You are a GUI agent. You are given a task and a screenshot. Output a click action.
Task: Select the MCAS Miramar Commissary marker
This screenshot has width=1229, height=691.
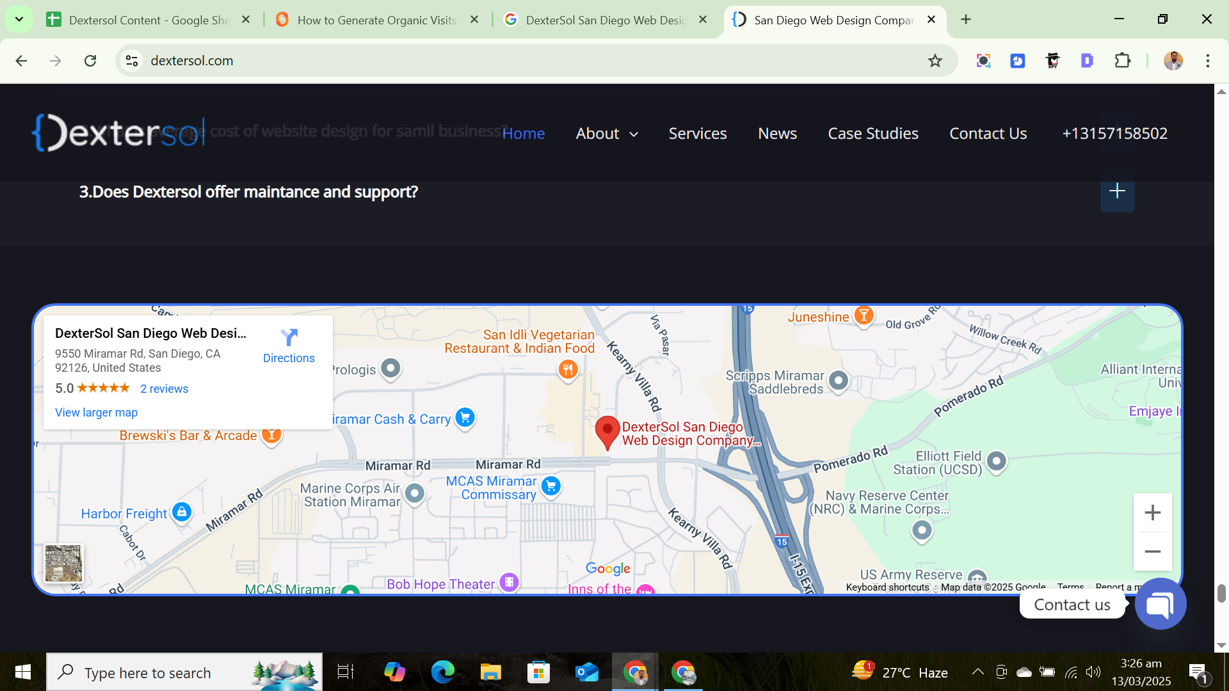click(550, 487)
